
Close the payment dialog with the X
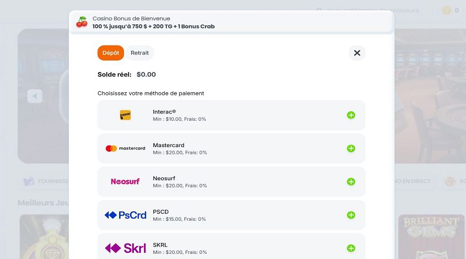[x=357, y=53]
